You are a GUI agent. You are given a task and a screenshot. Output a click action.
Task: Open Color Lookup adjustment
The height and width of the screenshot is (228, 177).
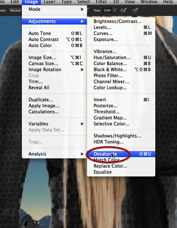(121, 87)
